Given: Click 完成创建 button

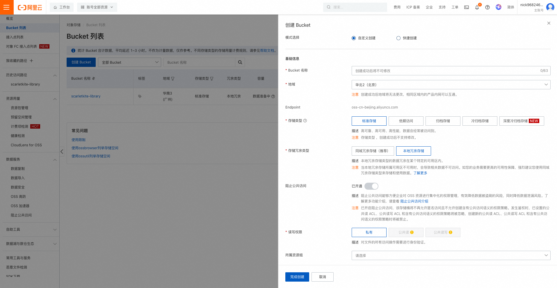Looking at the screenshot, I should point(297,277).
